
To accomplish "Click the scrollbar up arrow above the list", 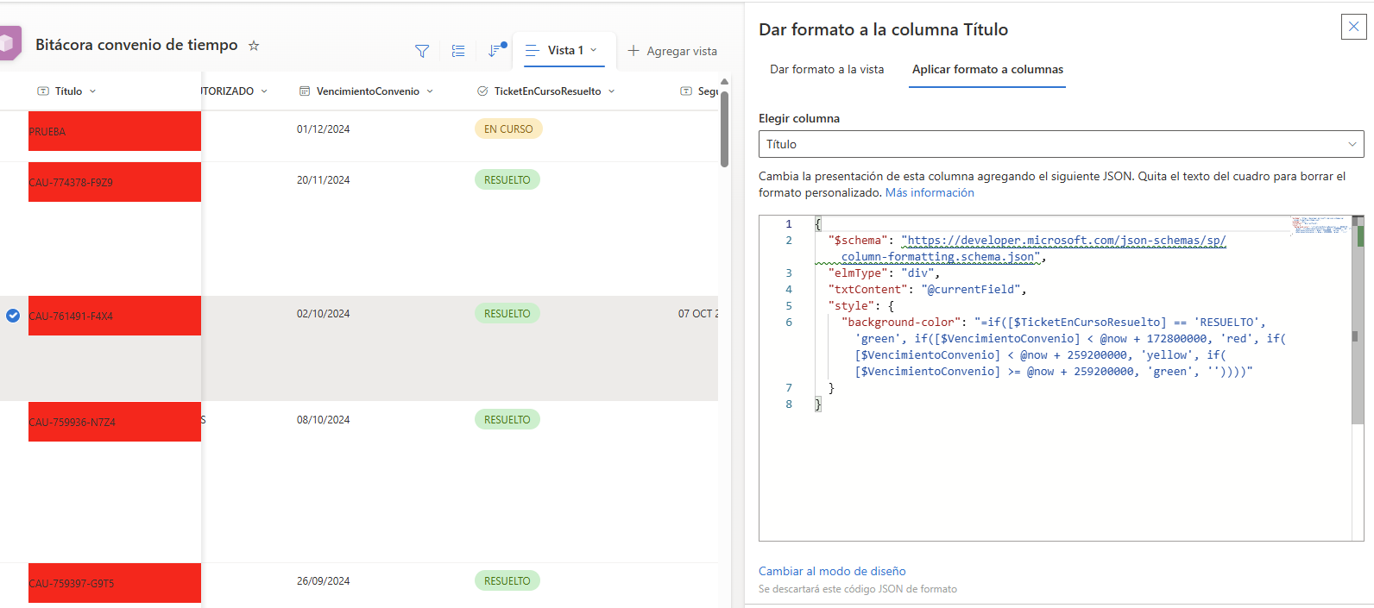I will [x=725, y=82].
